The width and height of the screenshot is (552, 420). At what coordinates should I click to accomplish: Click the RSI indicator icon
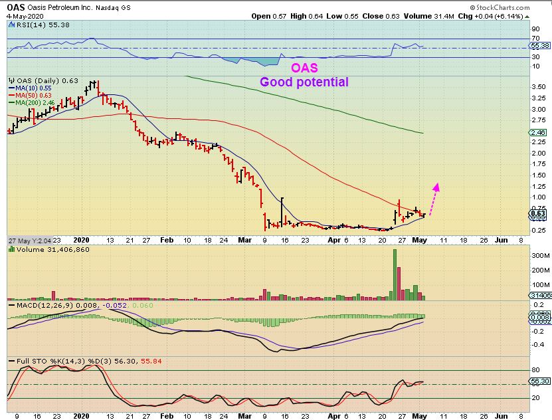(x=11, y=25)
